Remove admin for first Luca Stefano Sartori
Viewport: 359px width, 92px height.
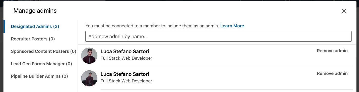pos(332,51)
